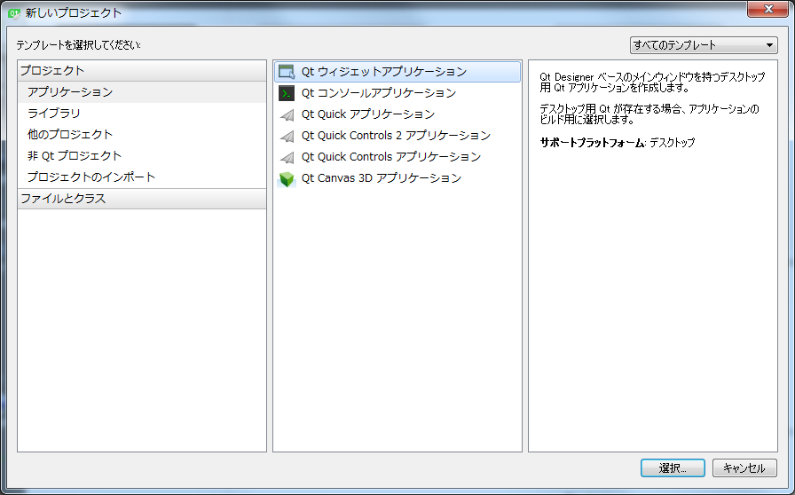Click the icon beside Qt Quick Controls アプリケーション

(287, 158)
